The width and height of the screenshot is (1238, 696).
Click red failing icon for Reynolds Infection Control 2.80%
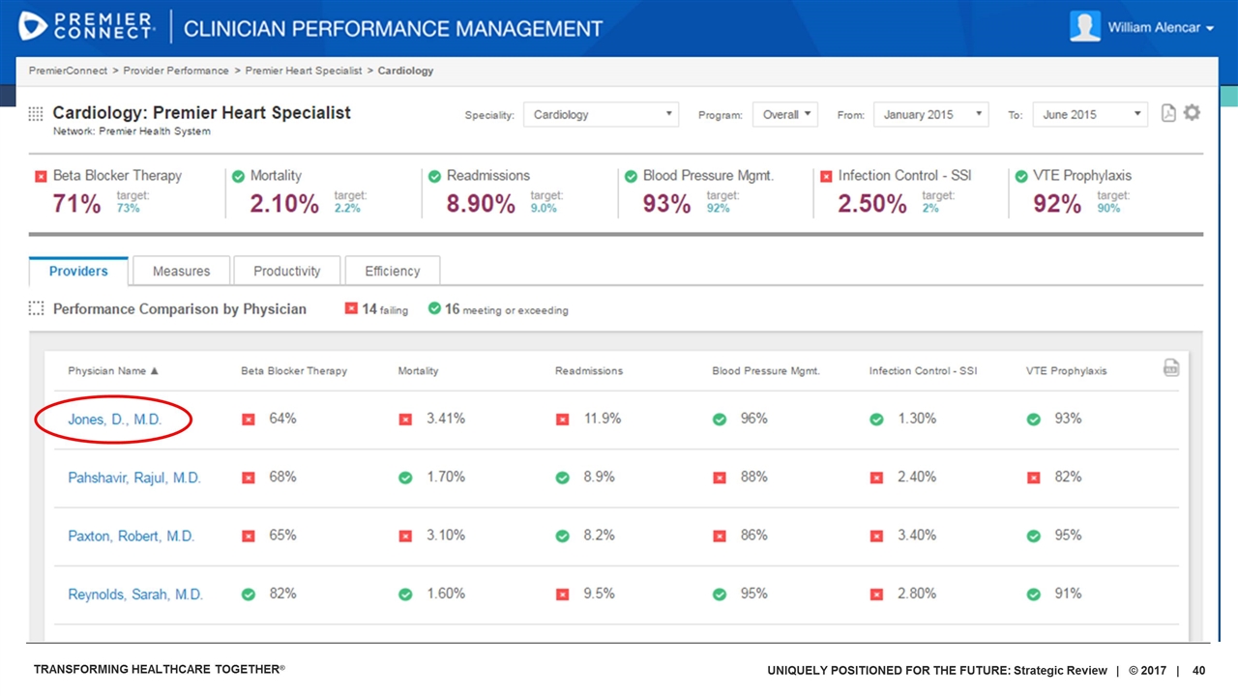click(876, 594)
